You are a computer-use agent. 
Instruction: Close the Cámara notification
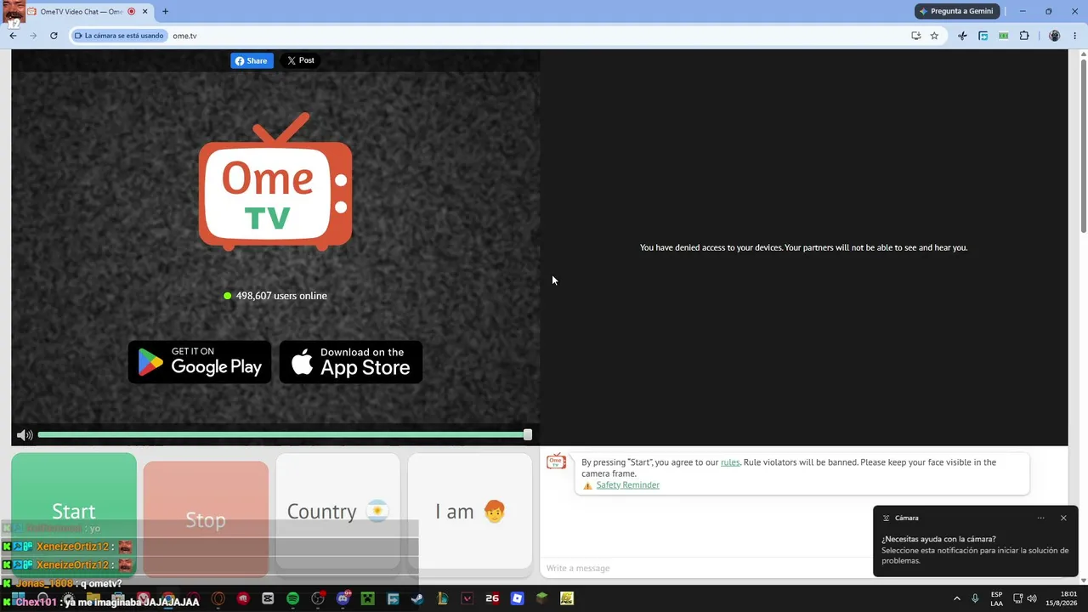point(1063,518)
